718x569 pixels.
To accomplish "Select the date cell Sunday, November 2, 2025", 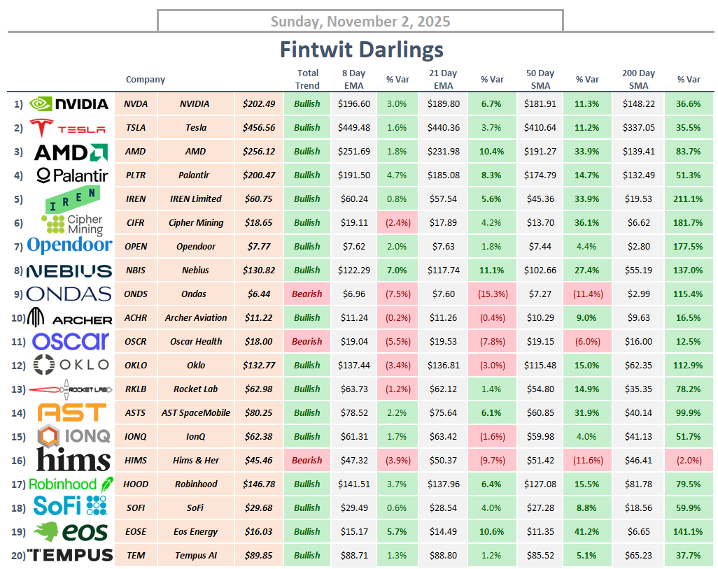I will click(x=360, y=22).
